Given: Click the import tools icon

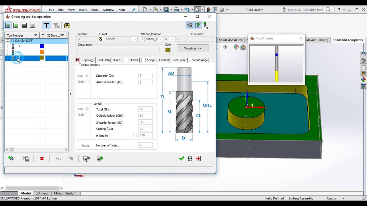Looking at the screenshot, I should click(87, 159).
